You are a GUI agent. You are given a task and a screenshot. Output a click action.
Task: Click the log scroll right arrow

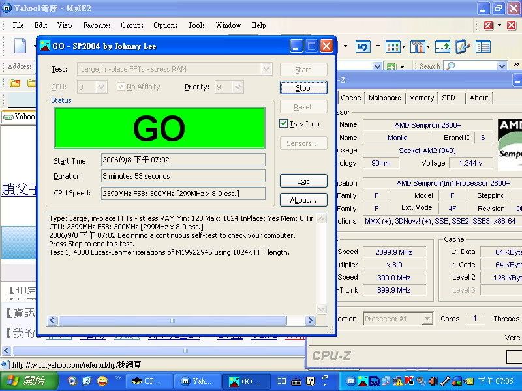tap(310, 320)
